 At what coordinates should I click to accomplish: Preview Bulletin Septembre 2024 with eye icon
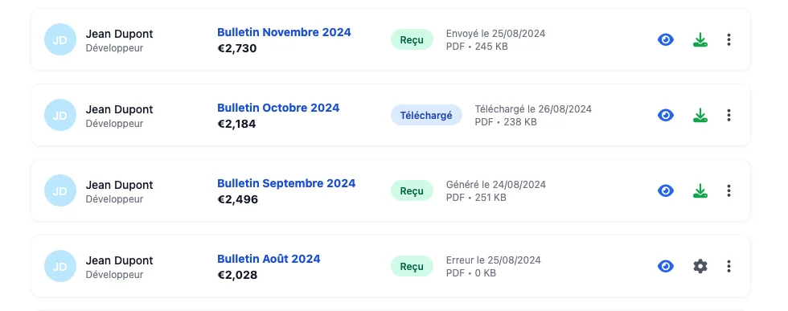[666, 190]
